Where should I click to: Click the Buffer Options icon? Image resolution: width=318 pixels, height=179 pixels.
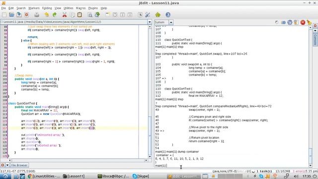click(140, 14)
